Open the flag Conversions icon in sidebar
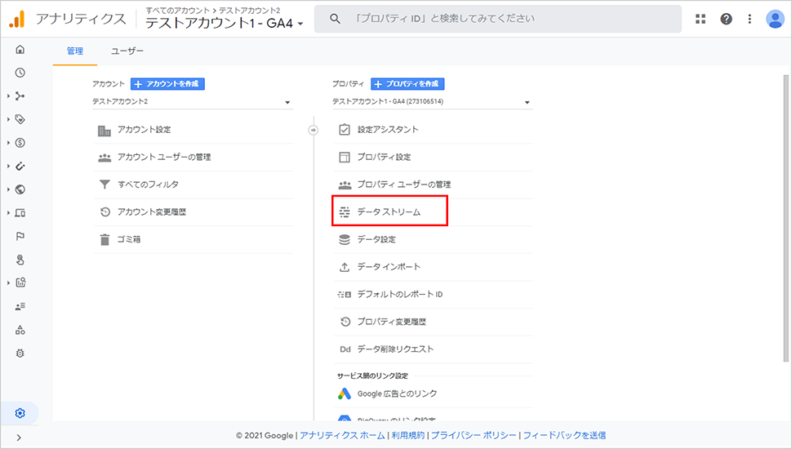The width and height of the screenshot is (792, 449). 20,237
